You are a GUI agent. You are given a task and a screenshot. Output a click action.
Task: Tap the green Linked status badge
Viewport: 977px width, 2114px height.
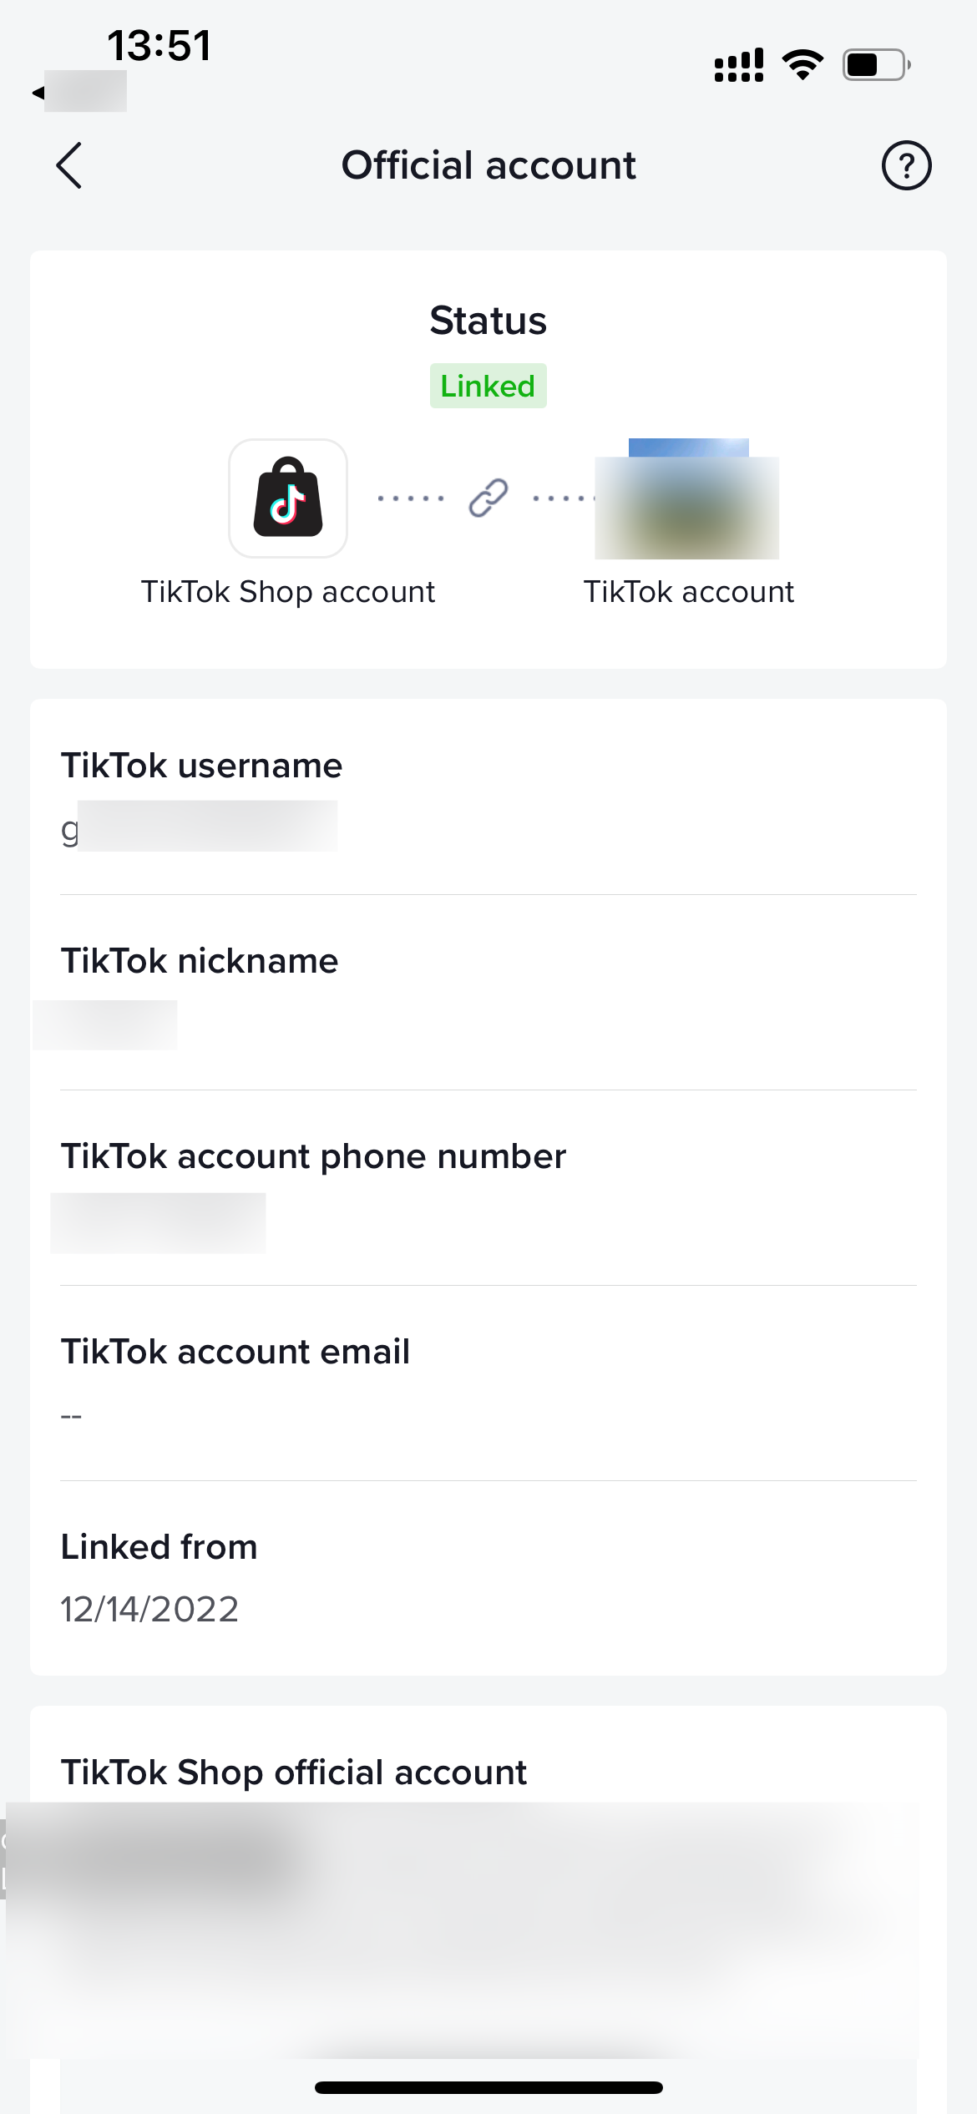[488, 386]
